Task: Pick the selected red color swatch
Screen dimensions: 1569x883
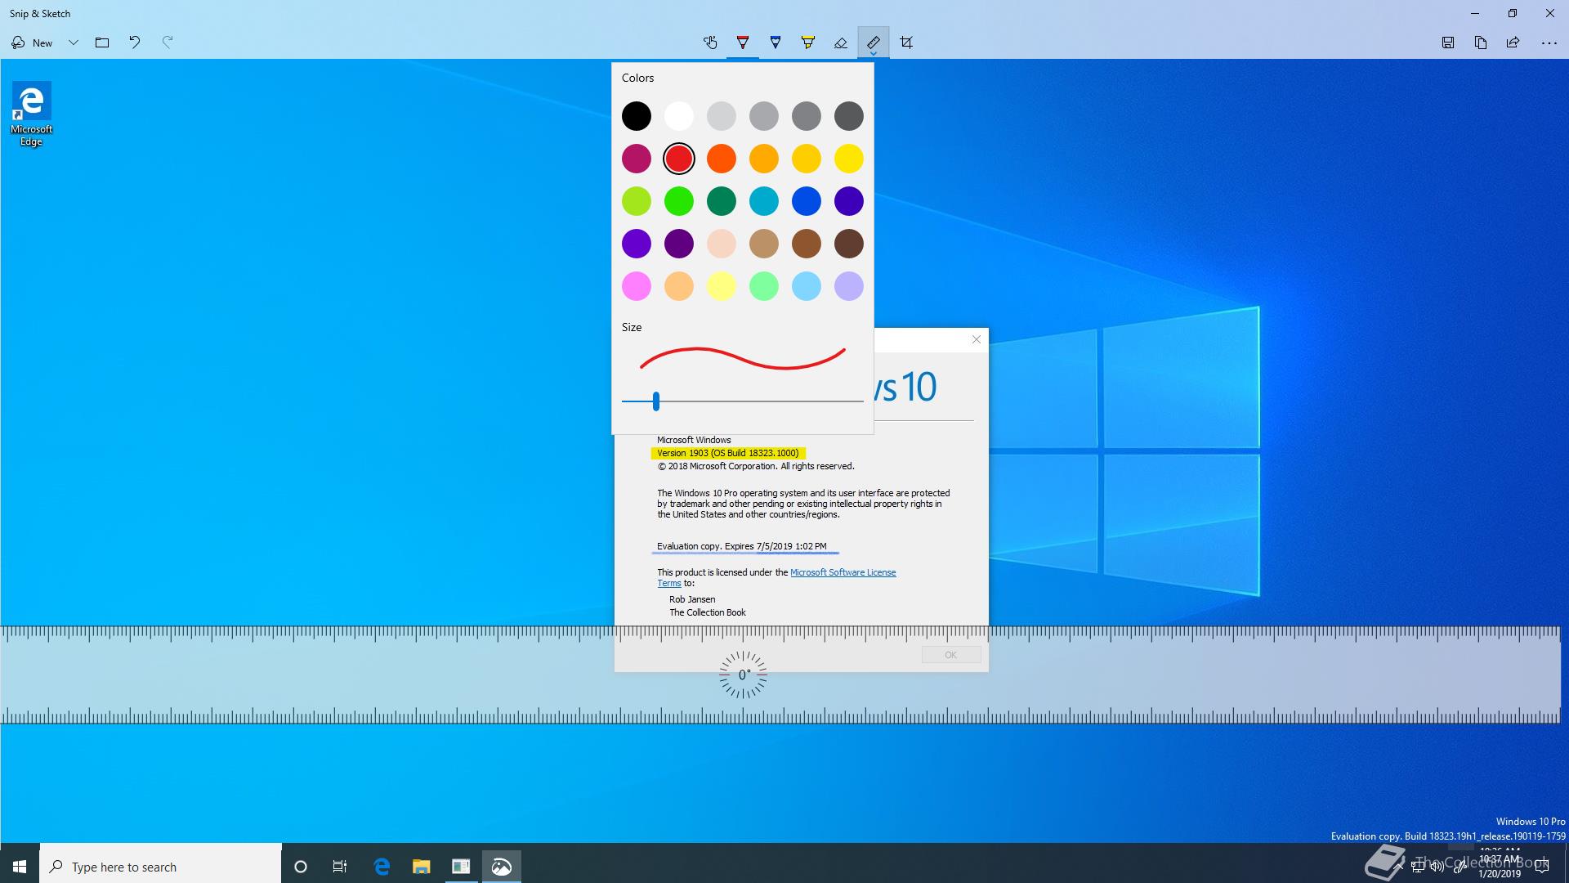Action: coord(679,159)
